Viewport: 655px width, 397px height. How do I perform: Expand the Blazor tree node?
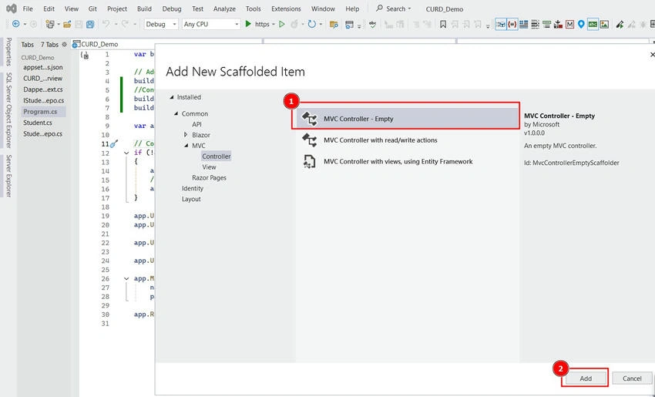(186, 135)
